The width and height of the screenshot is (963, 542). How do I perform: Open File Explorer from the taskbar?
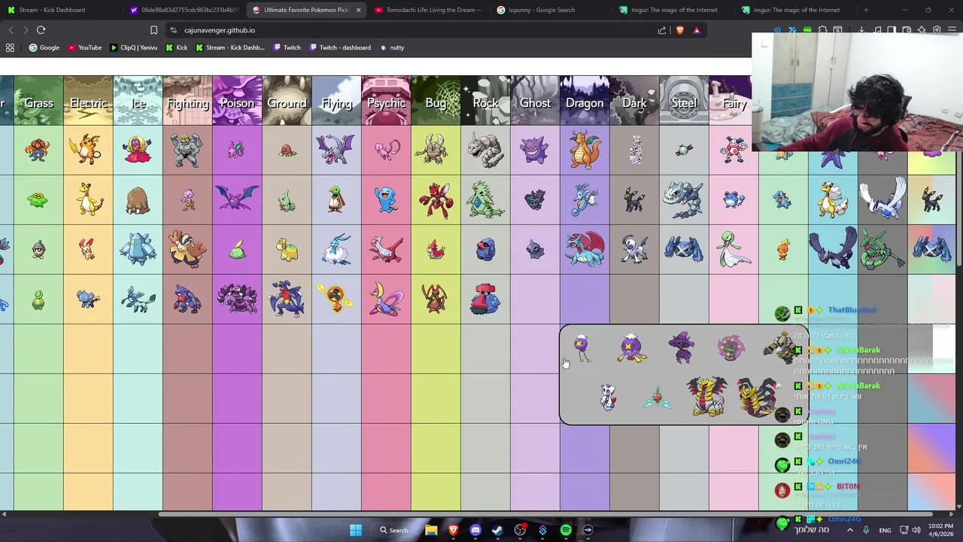(431, 530)
